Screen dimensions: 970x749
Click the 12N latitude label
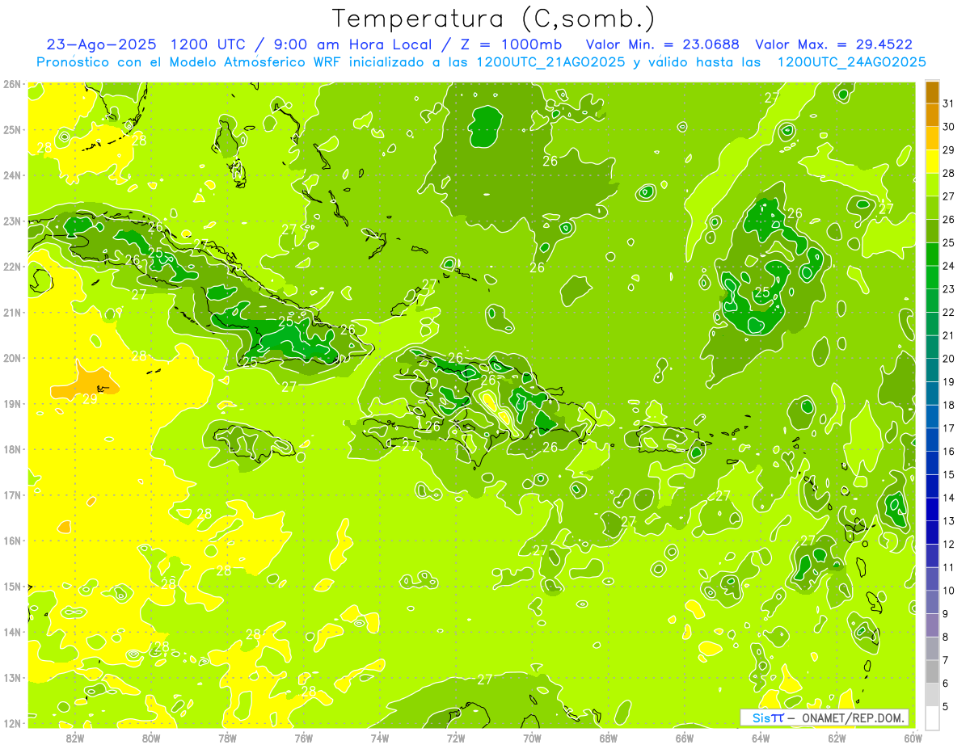[x=11, y=723]
